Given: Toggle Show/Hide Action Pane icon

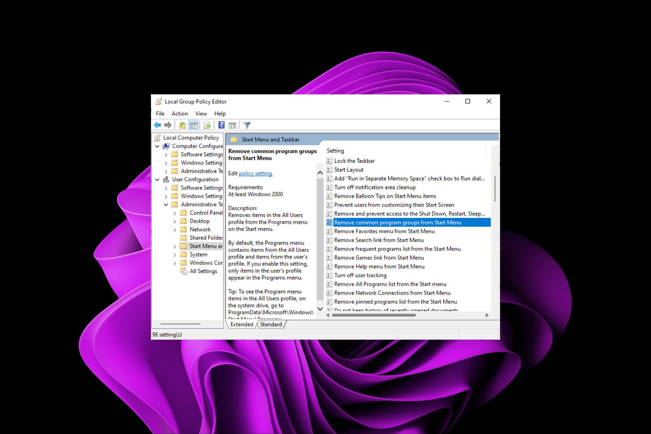Looking at the screenshot, I should click(x=232, y=125).
